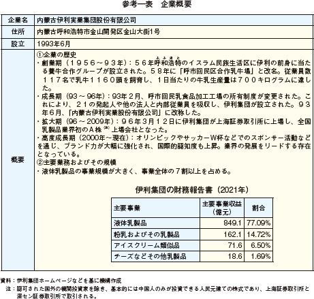
Task: Select the 割合 column header
Action: coord(259,208)
